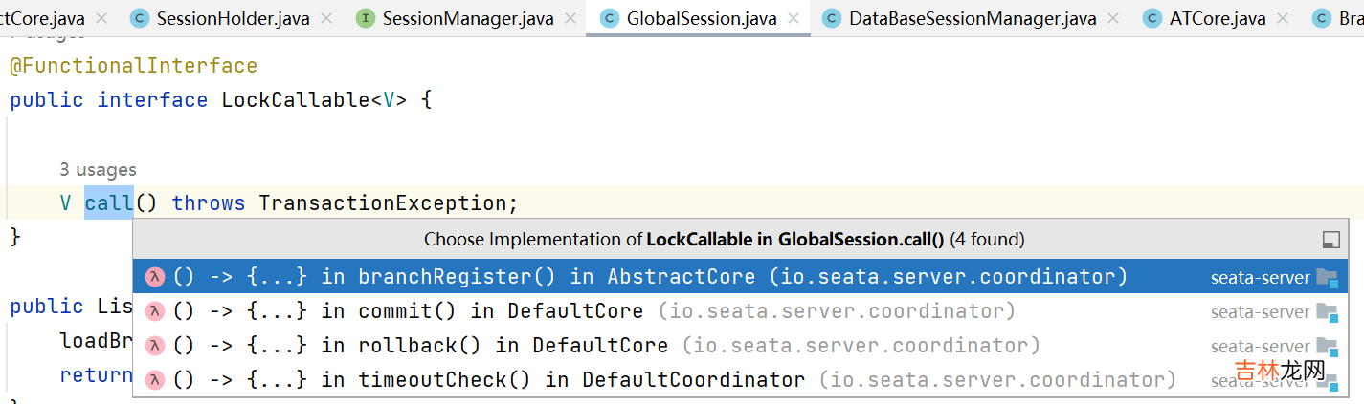This screenshot has width=1364, height=404.
Task: Open results in Find tool window icon
Action: (1330, 239)
